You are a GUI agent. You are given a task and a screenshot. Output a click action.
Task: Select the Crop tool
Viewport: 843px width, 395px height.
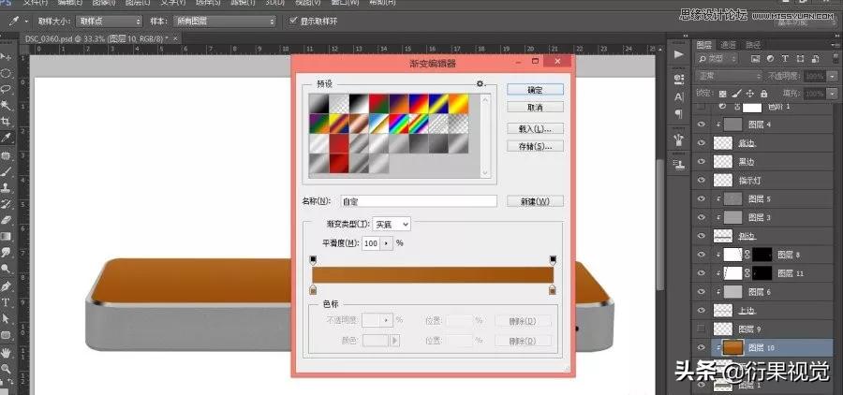click(7, 122)
